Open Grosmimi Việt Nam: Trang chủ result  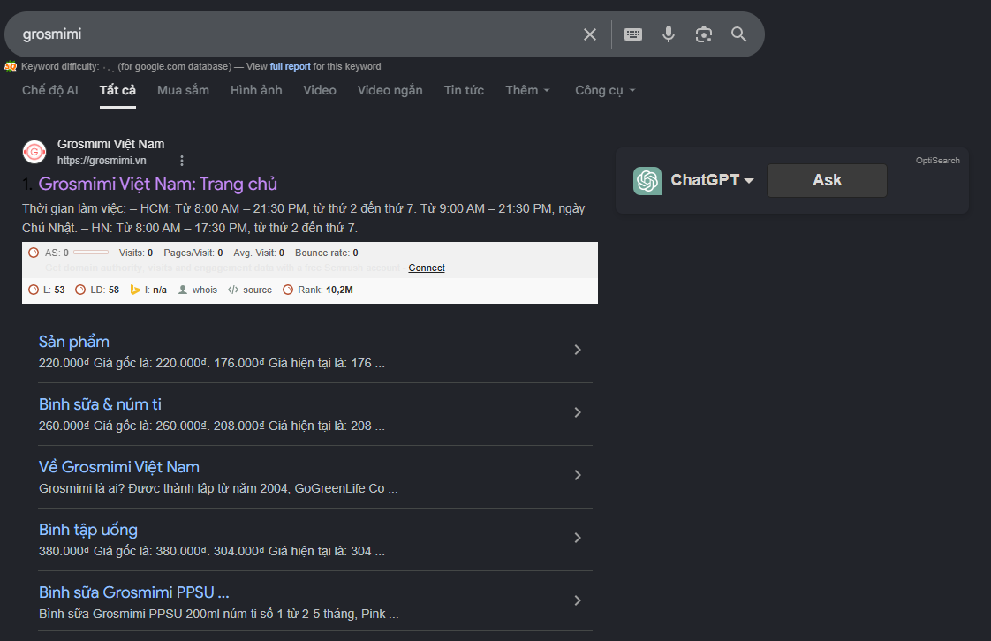(x=157, y=184)
